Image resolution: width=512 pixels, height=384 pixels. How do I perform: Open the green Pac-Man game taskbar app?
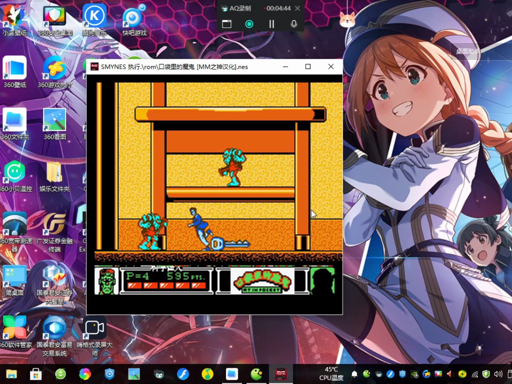[x=256, y=374]
